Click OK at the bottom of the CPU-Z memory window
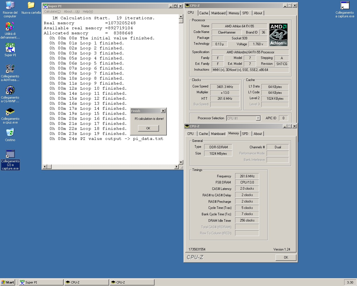Viewport: 357px width, 286px height. tap(286, 258)
